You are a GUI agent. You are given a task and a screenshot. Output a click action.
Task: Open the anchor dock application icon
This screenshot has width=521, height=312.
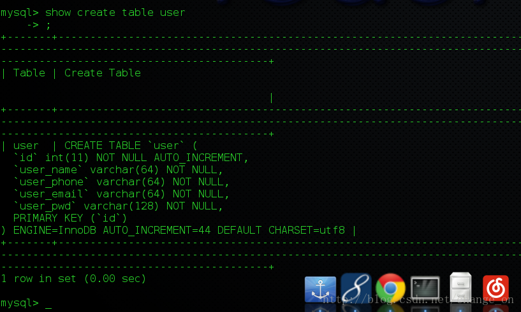320,289
